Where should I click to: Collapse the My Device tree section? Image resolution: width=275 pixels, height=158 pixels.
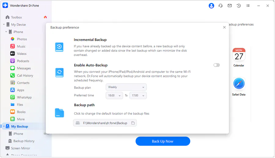[4, 25]
